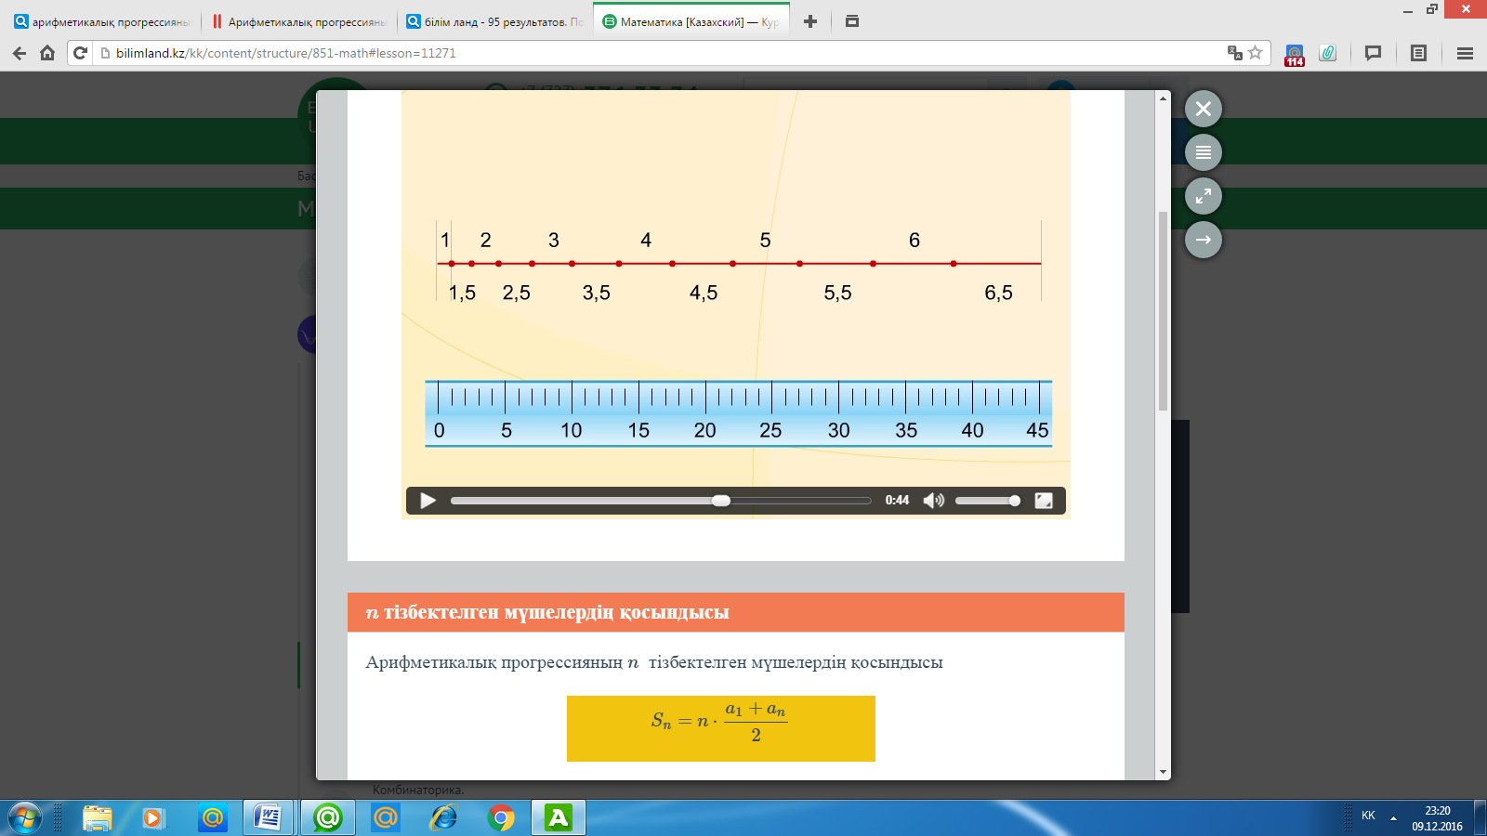
Task: Click the yellow Sn sum formula box
Action: tap(721, 728)
